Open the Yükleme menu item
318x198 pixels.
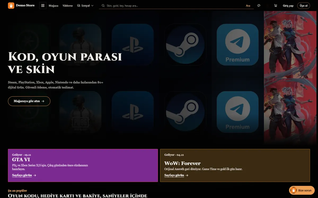point(68,6)
